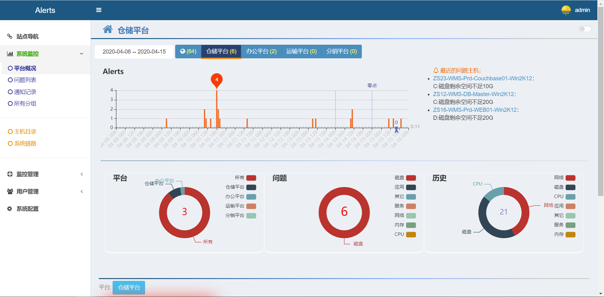Viewport: 604px width, 297px height.
Task: Switch to the 运输平台 (0) tab
Action: point(301,52)
